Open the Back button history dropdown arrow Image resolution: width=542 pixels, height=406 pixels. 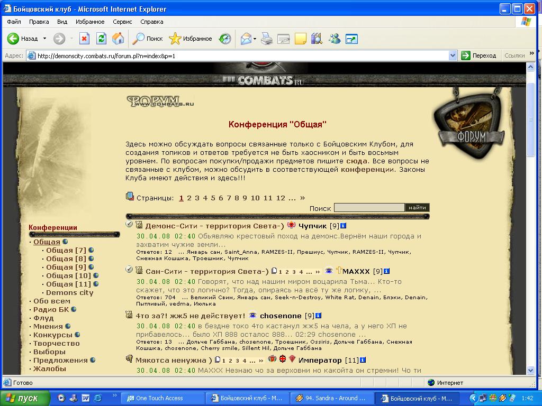coord(44,39)
